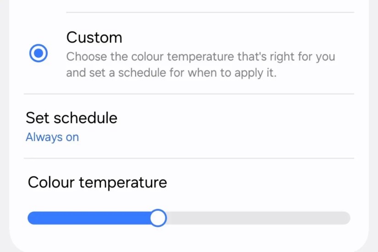378x252 pixels.
Task: Click the Colour temperature slider handle
Action: (158, 218)
